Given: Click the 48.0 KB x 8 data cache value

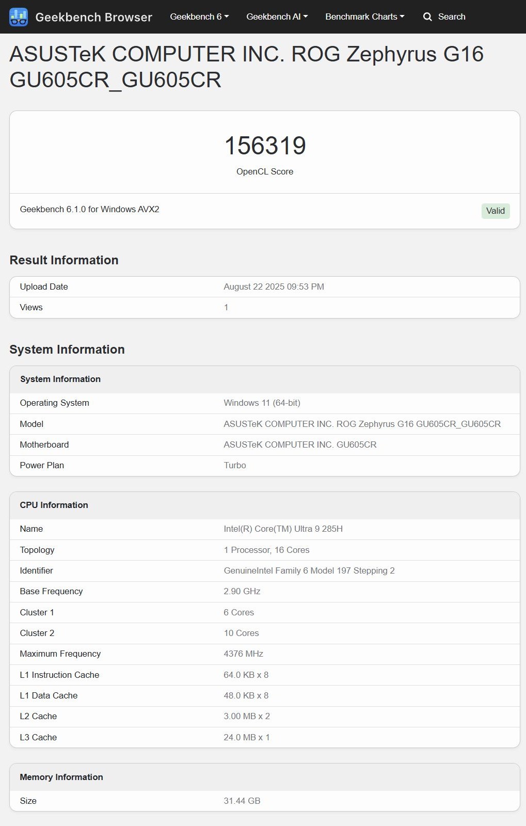Looking at the screenshot, I should click(246, 695).
